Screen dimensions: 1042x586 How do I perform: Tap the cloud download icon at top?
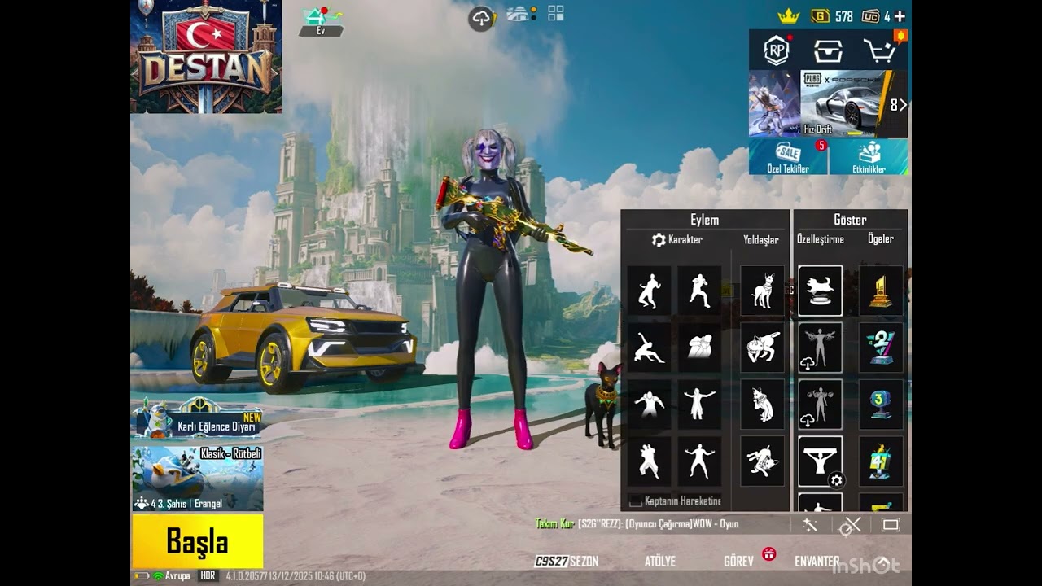click(x=483, y=18)
